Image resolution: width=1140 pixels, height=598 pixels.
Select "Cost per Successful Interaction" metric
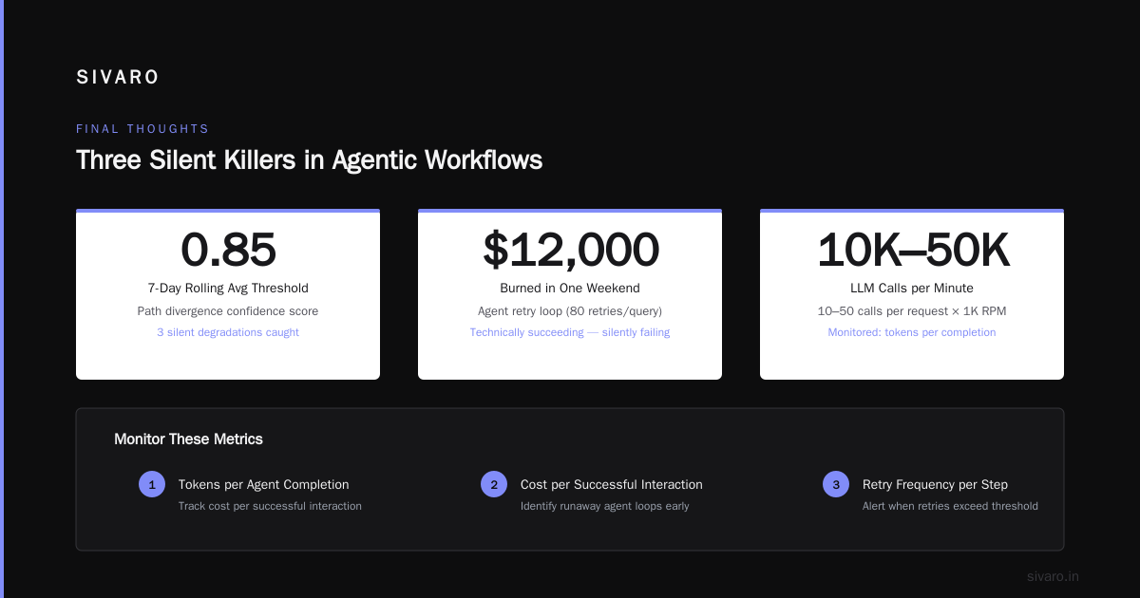[x=611, y=484]
